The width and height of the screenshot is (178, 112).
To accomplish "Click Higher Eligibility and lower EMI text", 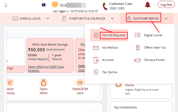I will coord(142,92).
